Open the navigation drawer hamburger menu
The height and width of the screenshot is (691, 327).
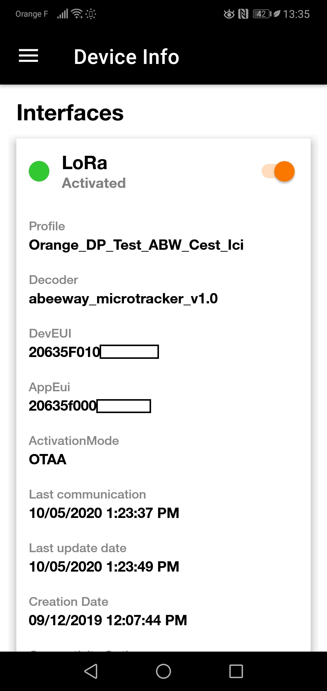28,56
